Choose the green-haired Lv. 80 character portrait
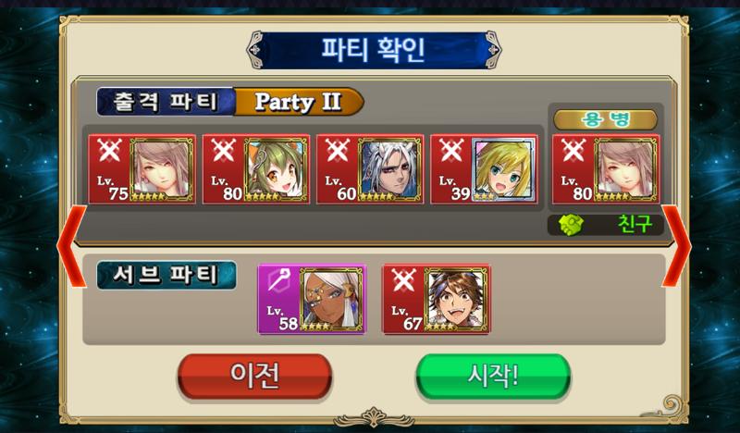The width and height of the screenshot is (740, 433). click(276, 169)
